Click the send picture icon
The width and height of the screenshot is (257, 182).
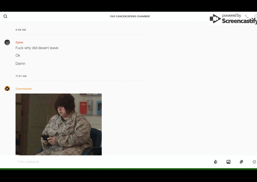click(228, 162)
